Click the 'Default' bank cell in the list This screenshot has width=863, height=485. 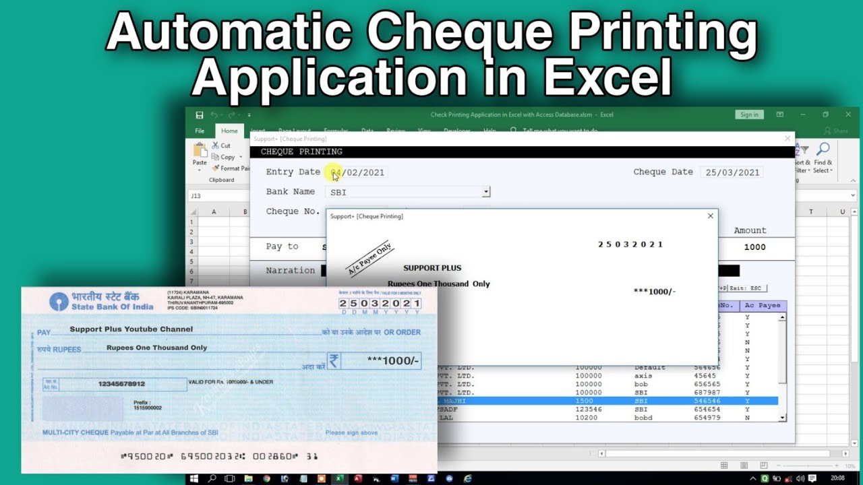[650, 368]
